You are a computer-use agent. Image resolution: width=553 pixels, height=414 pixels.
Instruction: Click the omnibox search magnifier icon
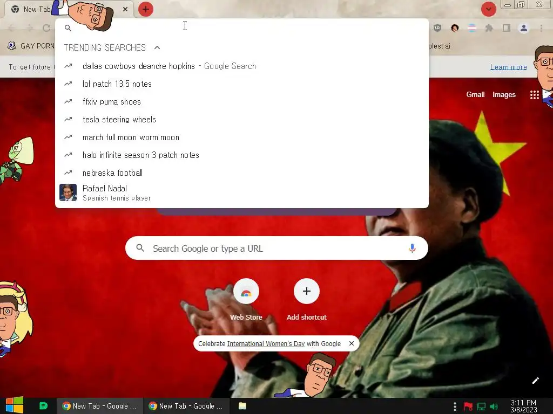(68, 28)
